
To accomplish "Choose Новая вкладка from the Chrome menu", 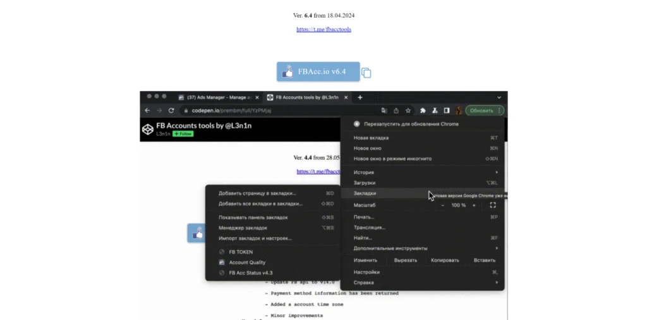I will (x=423, y=138).
